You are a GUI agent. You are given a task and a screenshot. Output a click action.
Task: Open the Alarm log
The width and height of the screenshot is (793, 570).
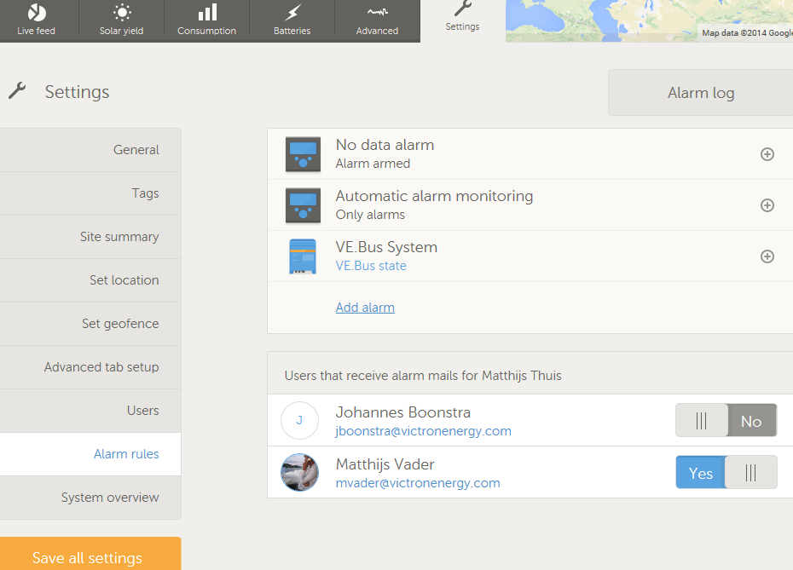[x=700, y=93]
